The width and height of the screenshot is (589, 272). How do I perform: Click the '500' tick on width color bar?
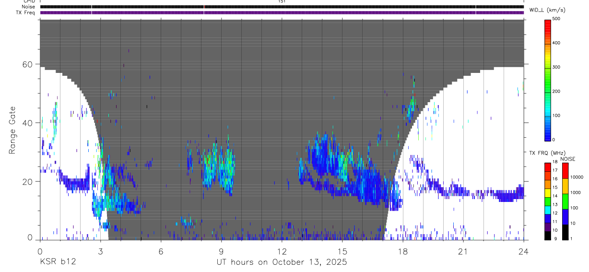click(556, 19)
